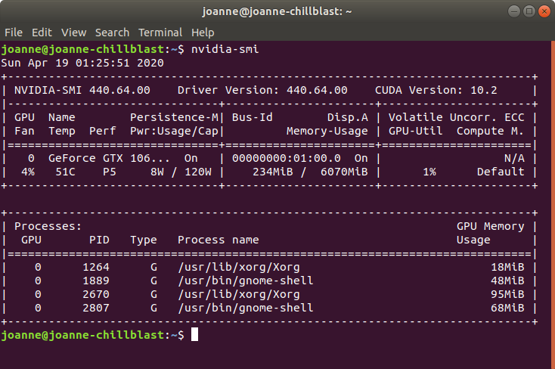Click the 'NVIDIA-SMI 440.64.00' text

click(82, 90)
